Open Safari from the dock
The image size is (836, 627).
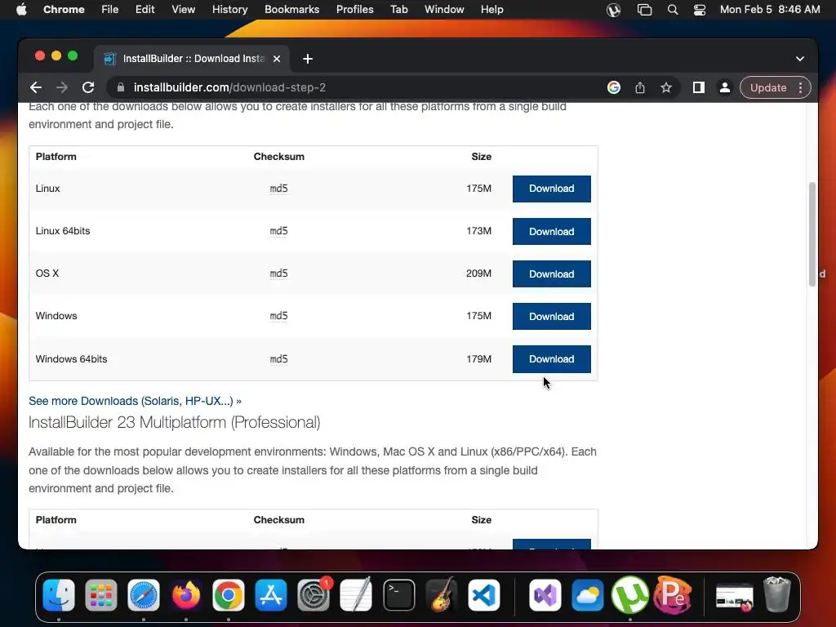coord(144,595)
